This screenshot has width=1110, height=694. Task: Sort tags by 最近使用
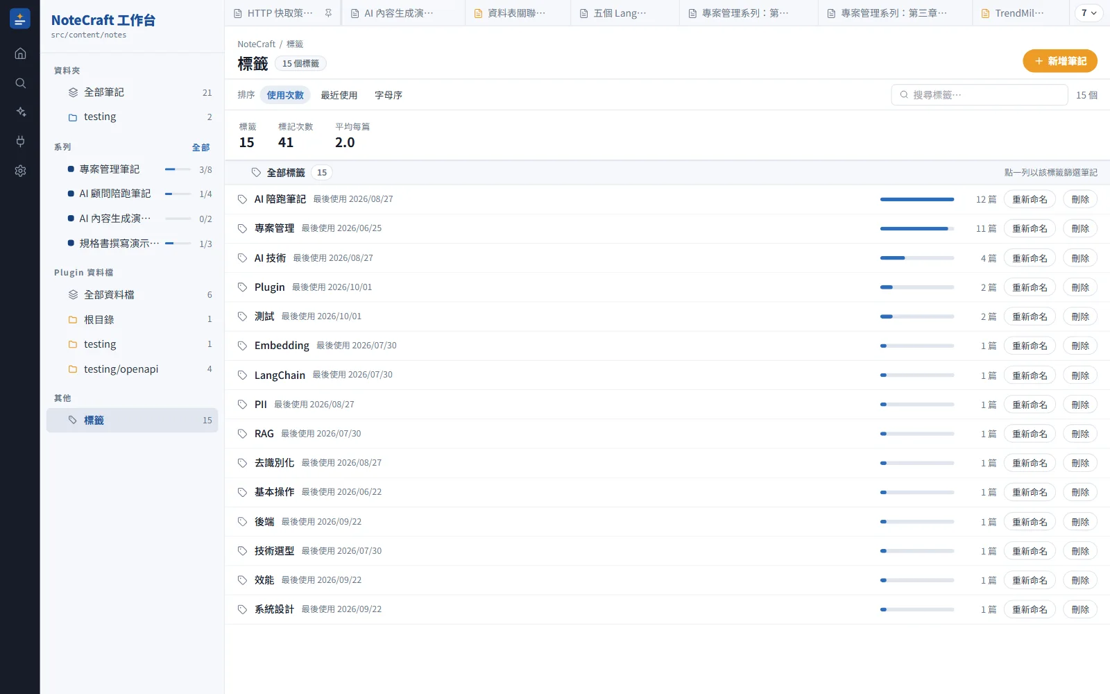(339, 95)
